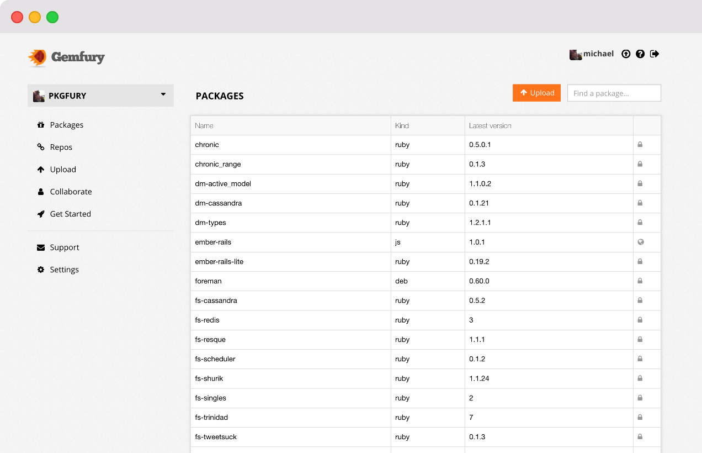702x453 pixels.
Task: Go to Upload in sidebar
Action: coord(63,170)
